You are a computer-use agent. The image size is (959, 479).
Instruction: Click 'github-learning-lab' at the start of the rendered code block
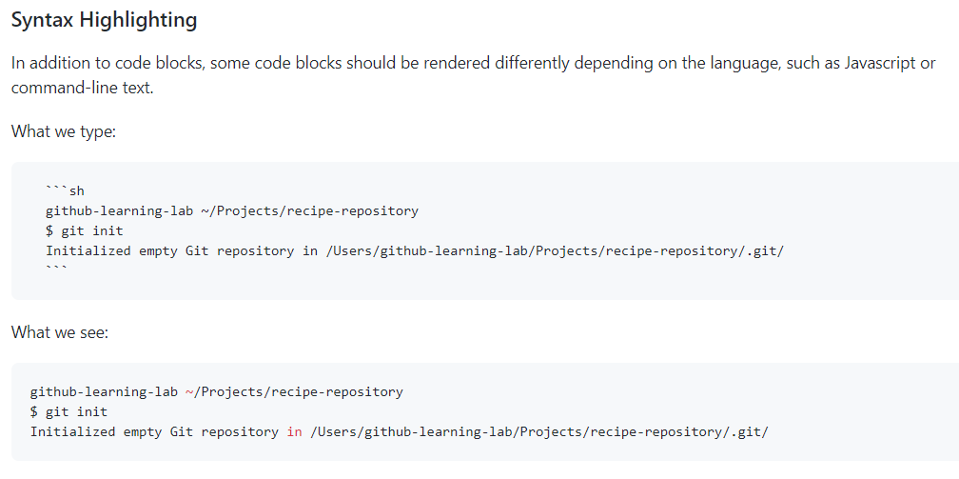tap(104, 391)
